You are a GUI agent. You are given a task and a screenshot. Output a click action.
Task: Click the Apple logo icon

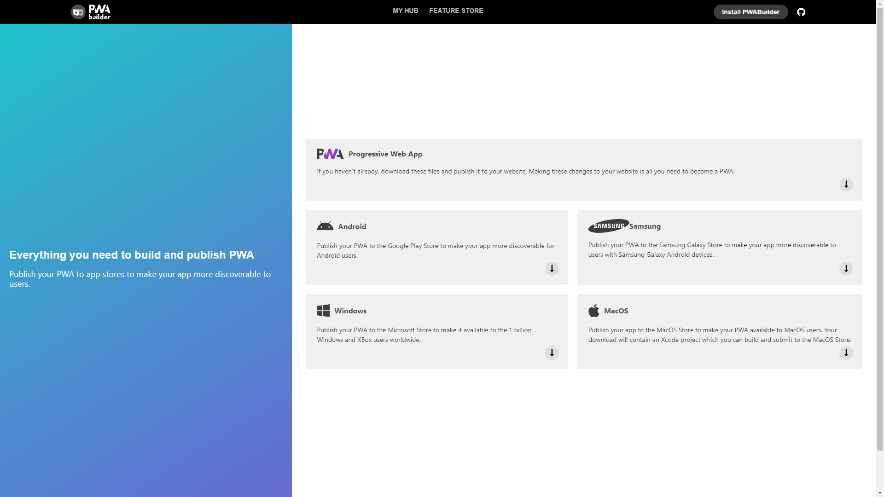pyautogui.click(x=594, y=311)
